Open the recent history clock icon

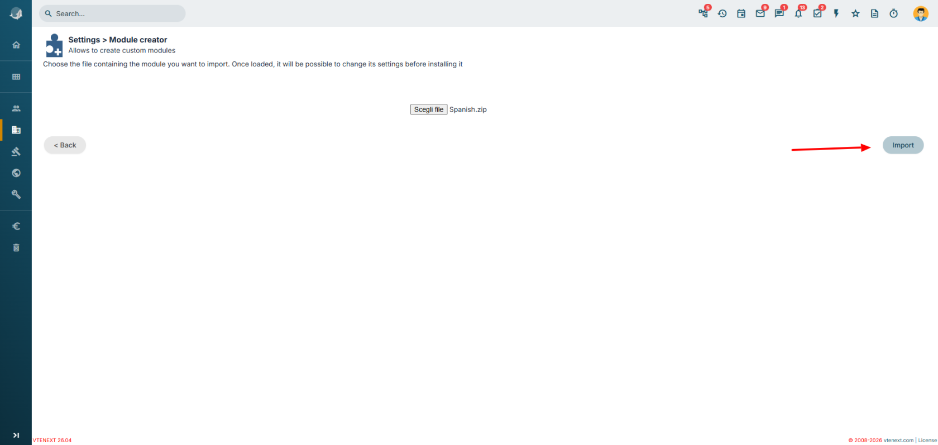click(x=722, y=13)
